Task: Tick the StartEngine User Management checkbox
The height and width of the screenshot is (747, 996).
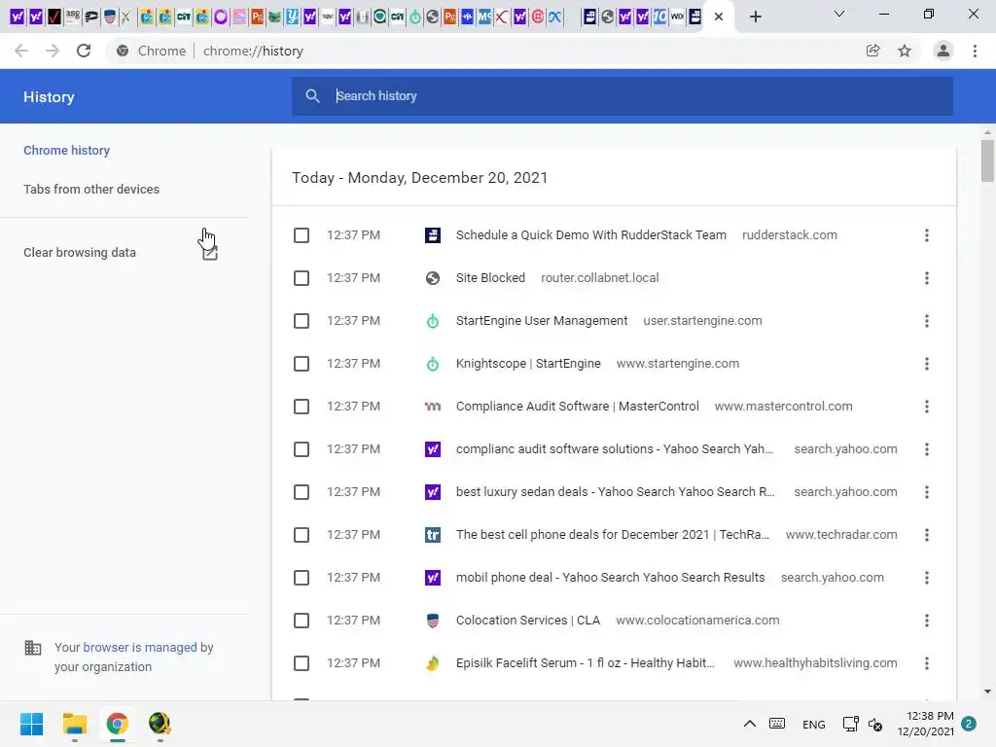Action: tap(302, 321)
